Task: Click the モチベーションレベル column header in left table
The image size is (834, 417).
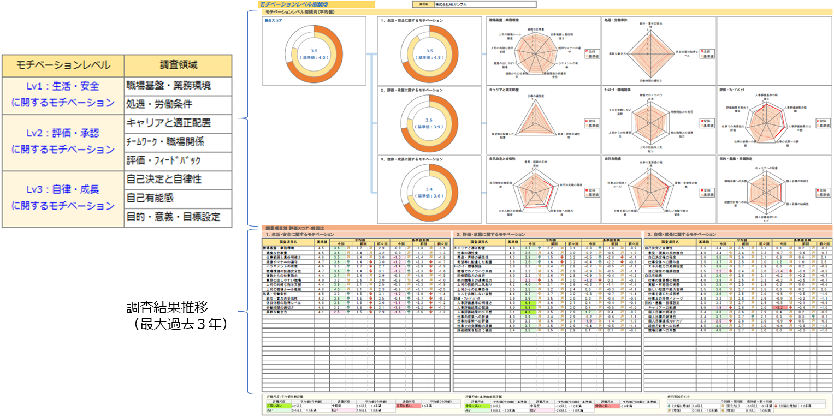Action: 64,66
